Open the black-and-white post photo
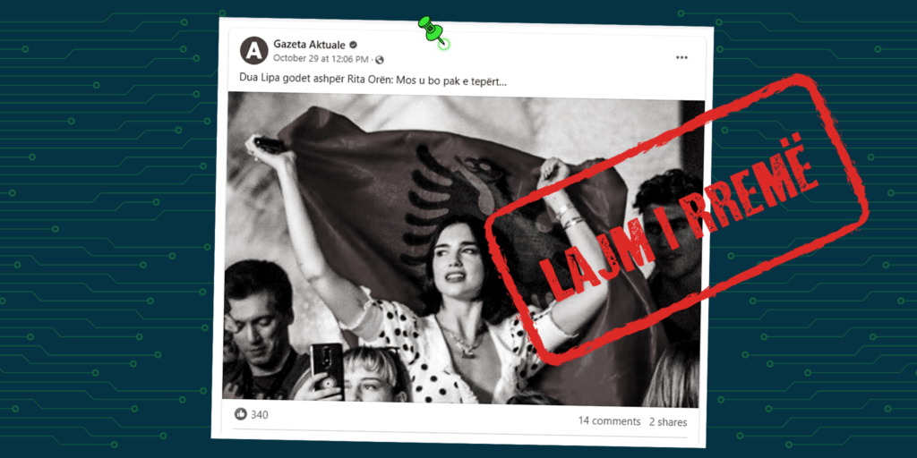Viewport: 917px width, 458px height. (463, 250)
